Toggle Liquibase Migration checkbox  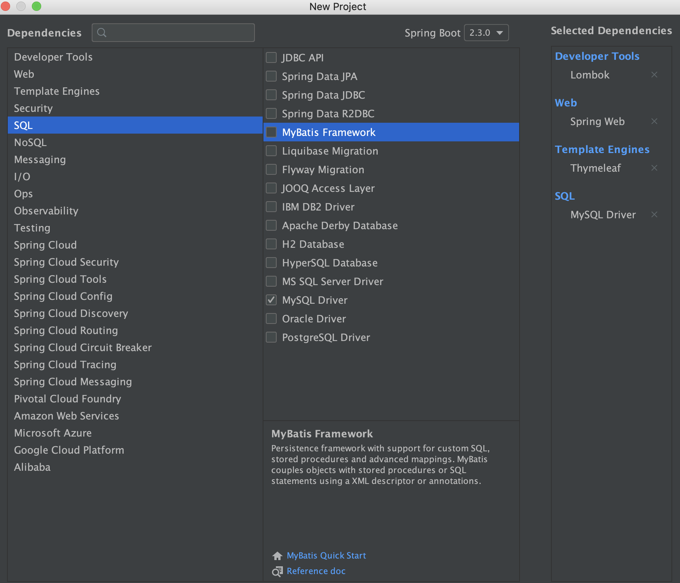(x=271, y=151)
